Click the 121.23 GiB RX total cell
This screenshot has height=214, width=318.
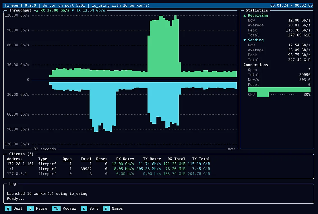174,164
